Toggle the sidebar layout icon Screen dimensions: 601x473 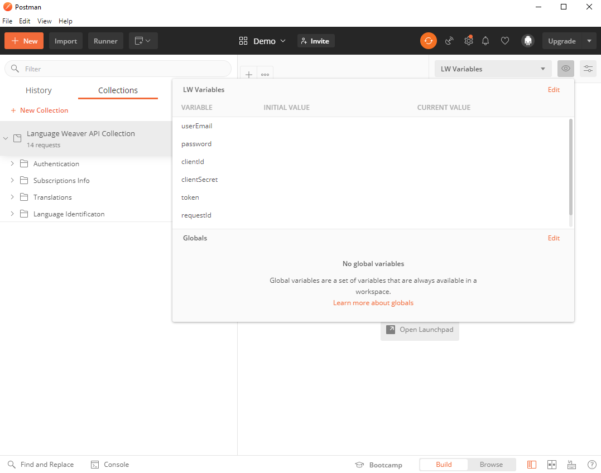[x=532, y=465]
